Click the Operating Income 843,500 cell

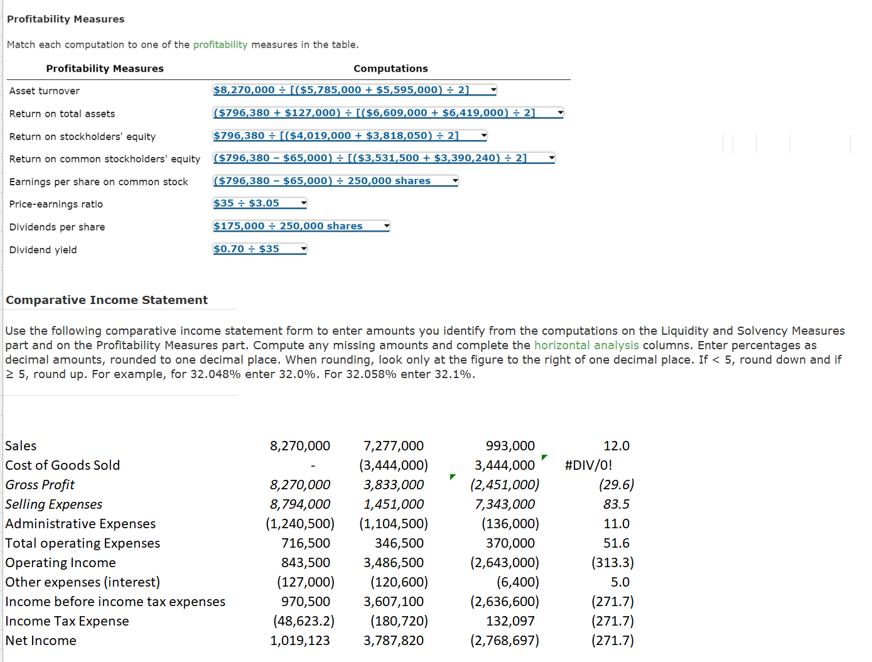tap(306, 563)
